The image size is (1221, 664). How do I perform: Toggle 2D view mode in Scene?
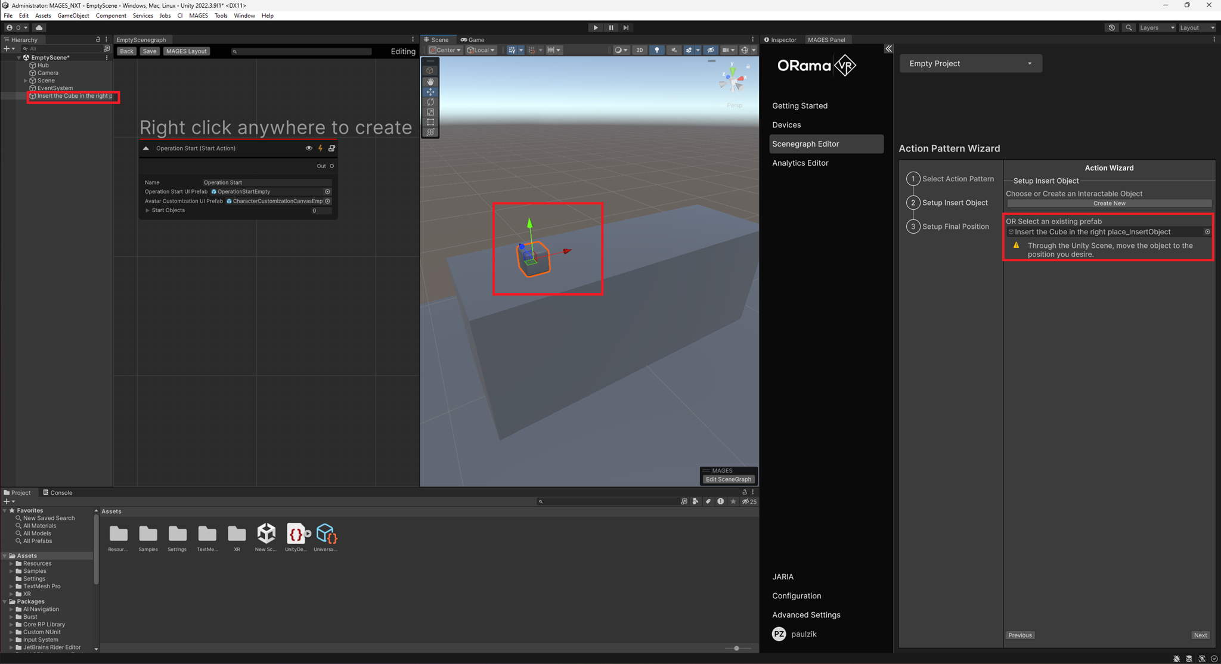[639, 50]
